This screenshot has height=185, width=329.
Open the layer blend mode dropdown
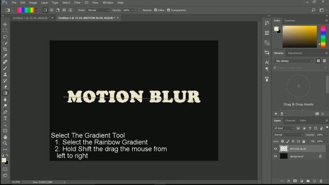(288, 135)
